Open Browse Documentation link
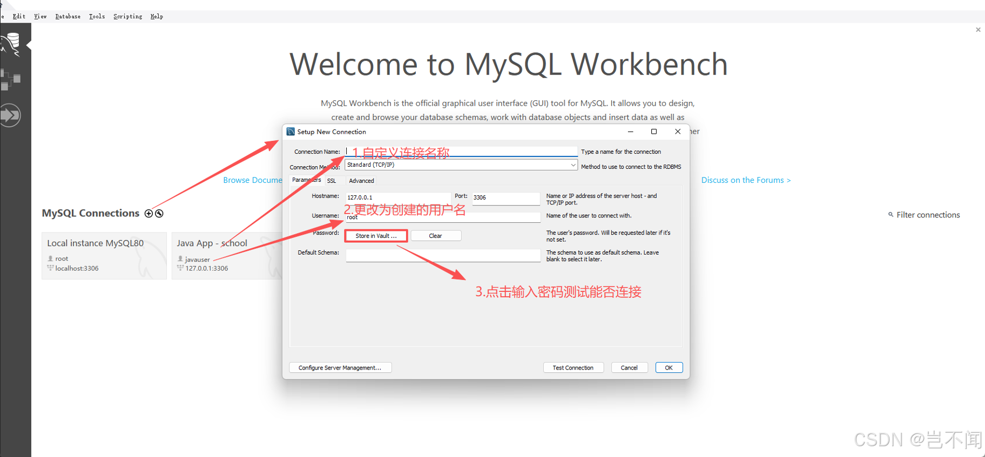The image size is (985, 457). tap(253, 180)
